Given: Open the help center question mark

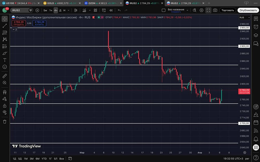Looking at the screenshot, I should (x=256, y=158).
